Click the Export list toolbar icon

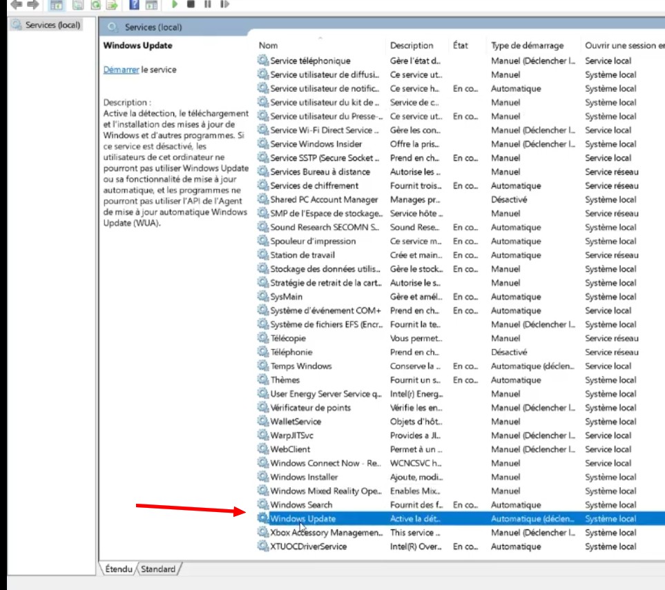[111, 4]
